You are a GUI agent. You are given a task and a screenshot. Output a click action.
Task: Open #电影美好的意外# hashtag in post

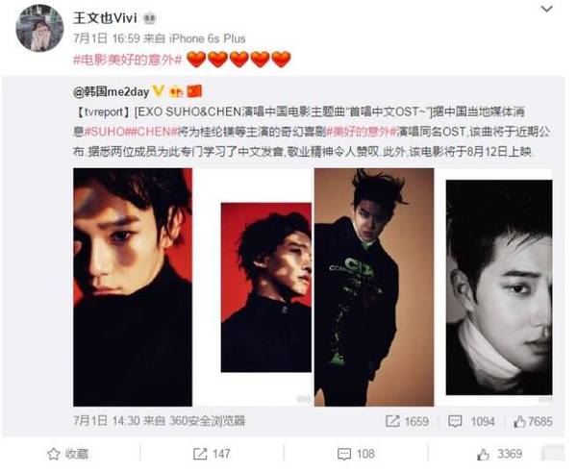[x=127, y=60]
